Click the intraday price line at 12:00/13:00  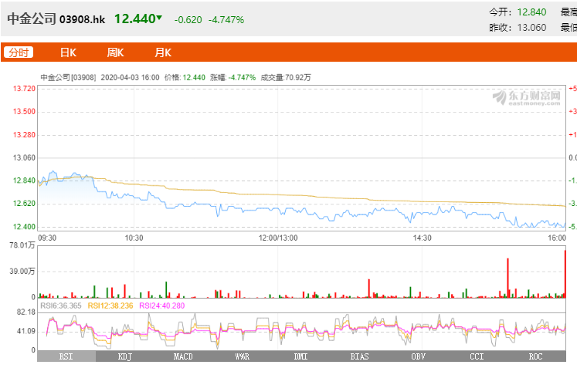pyautogui.click(x=278, y=209)
